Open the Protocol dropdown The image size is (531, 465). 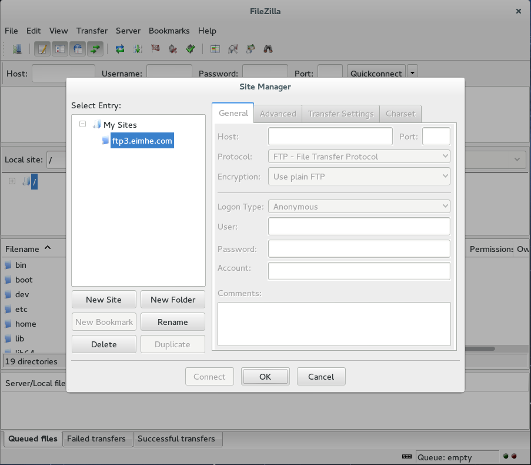(x=359, y=157)
